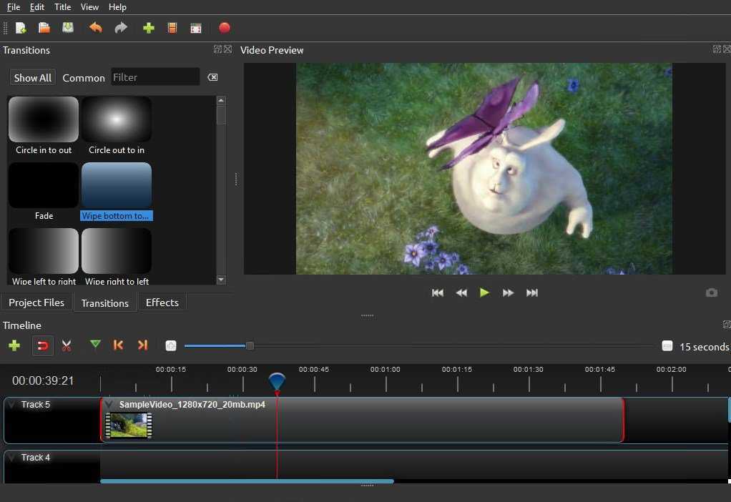
Task: Click transitions list scroll down arrow
Action: coord(221,280)
